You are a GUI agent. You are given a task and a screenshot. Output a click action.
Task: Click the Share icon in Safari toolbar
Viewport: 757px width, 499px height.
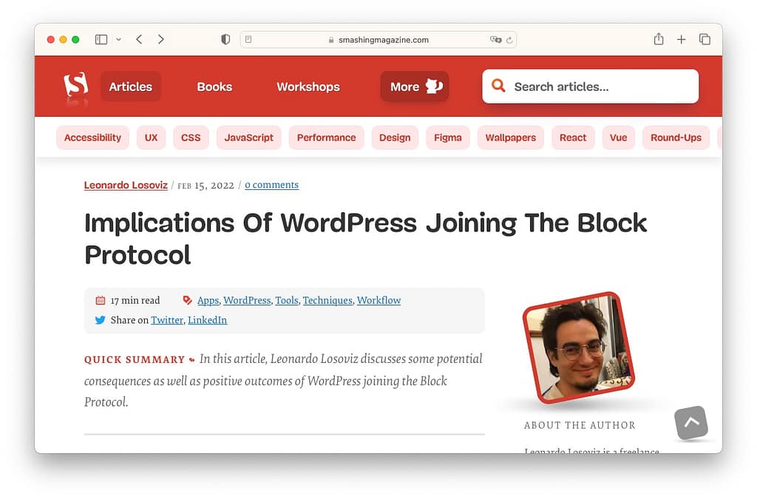658,39
